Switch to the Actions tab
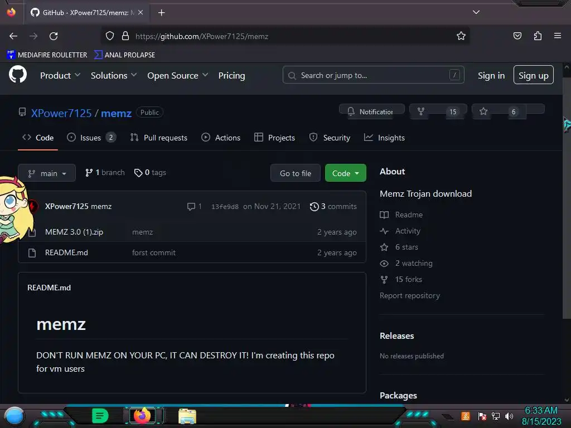The image size is (571, 428). point(221,138)
